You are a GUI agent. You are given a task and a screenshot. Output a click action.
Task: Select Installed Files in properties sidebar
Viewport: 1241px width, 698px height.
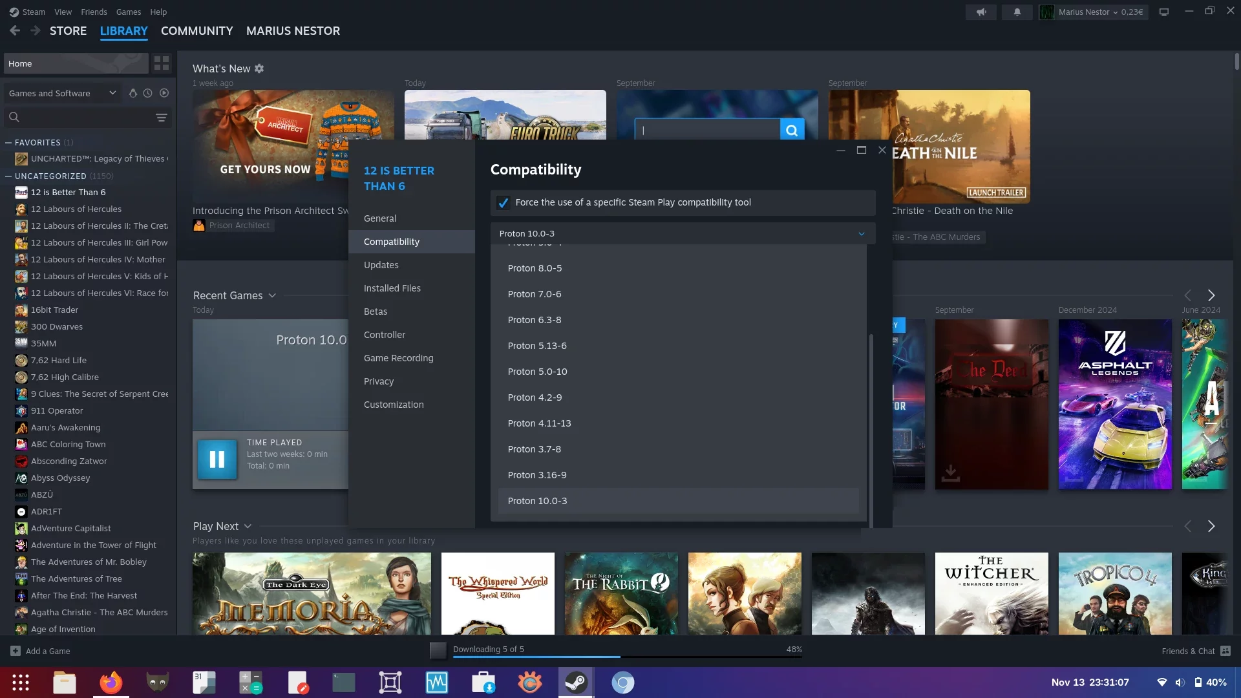pos(392,288)
